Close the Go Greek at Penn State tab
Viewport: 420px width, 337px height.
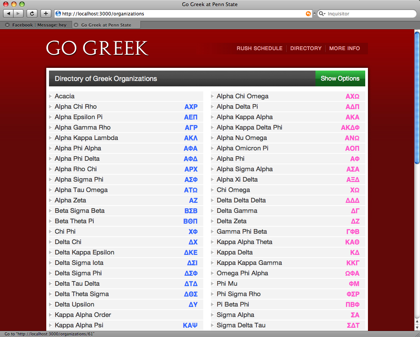[x=76, y=25]
